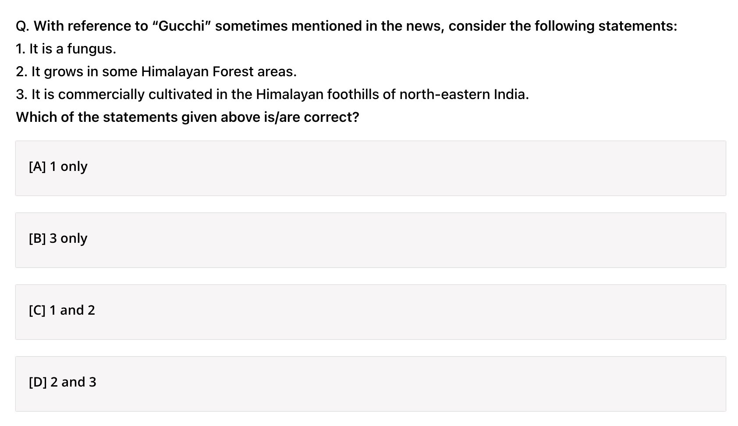The width and height of the screenshot is (738, 426).
Task: Click "Himalayan Forest areas" in statement 2
Action: point(218,72)
